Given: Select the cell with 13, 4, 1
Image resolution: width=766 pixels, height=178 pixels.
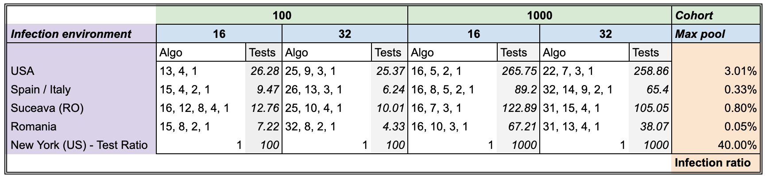Looking at the screenshot, I should point(201,71).
